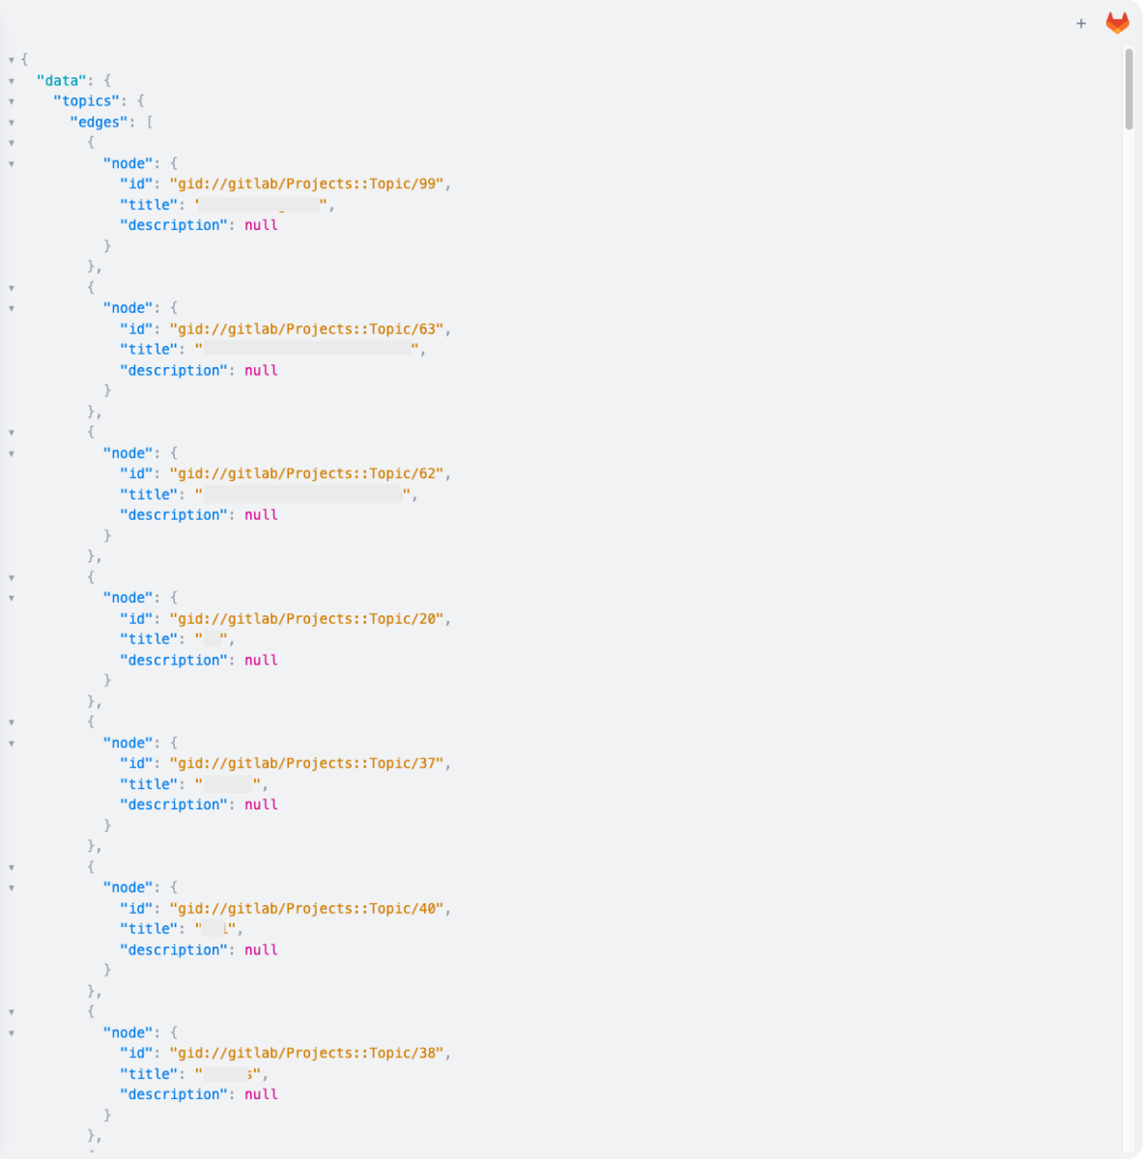1143x1159 pixels.
Task: Click the null value in the Topic/38 node
Action: click(261, 1093)
